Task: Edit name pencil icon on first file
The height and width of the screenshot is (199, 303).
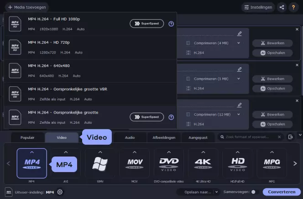Action: pos(240,34)
